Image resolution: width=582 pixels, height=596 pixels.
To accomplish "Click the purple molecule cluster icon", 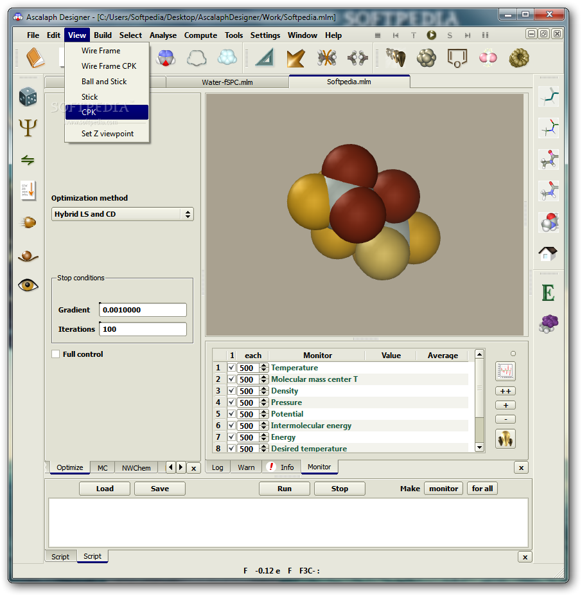I will click(548, 324).
